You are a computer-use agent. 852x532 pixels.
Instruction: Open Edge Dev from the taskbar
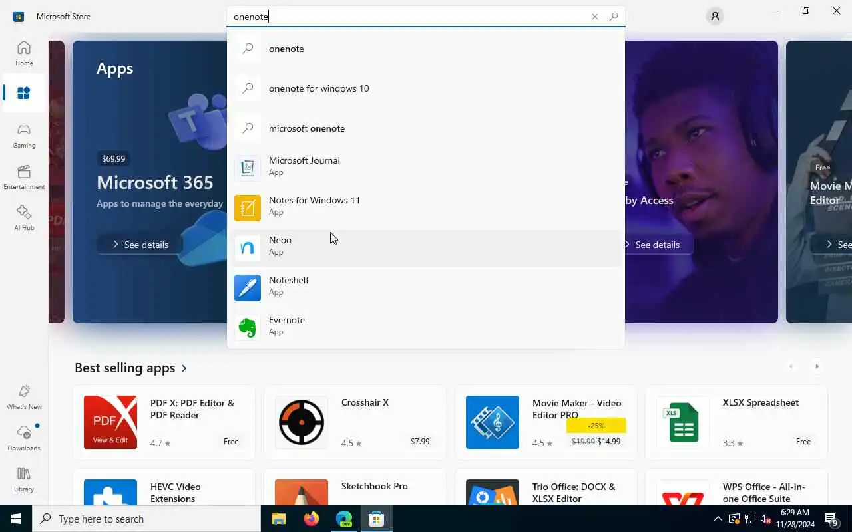(343, 519)
